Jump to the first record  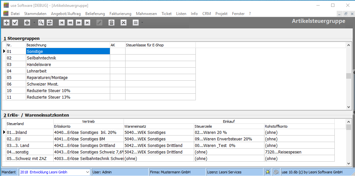point(61,23)
